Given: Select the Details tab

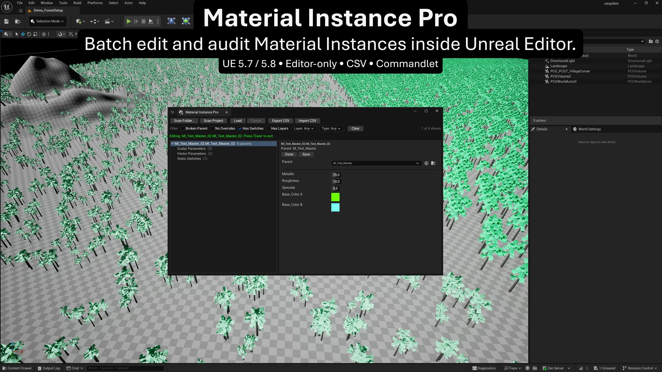Looking at the screenshot, I should point(542,129).
